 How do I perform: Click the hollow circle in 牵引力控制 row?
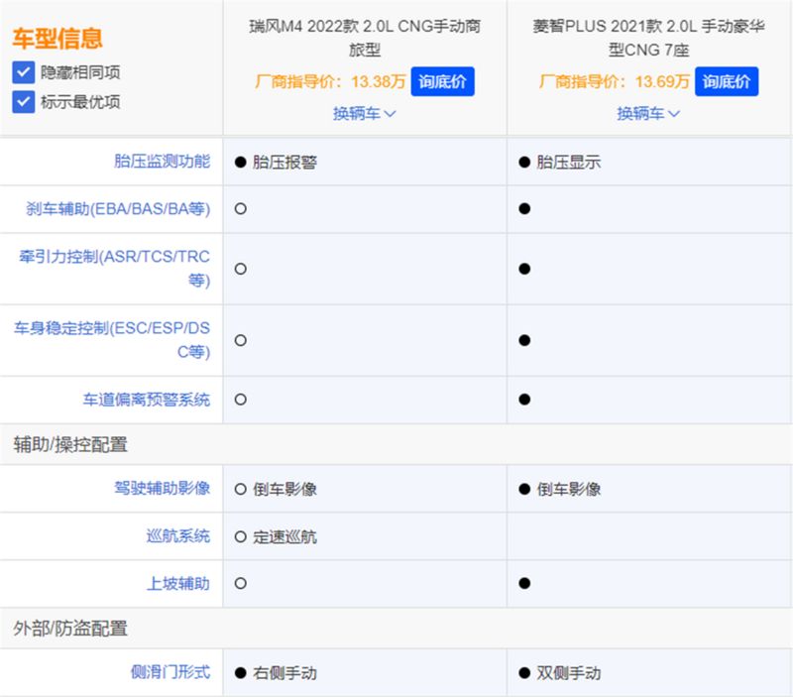pyautogui.click(x=241, y=269)
